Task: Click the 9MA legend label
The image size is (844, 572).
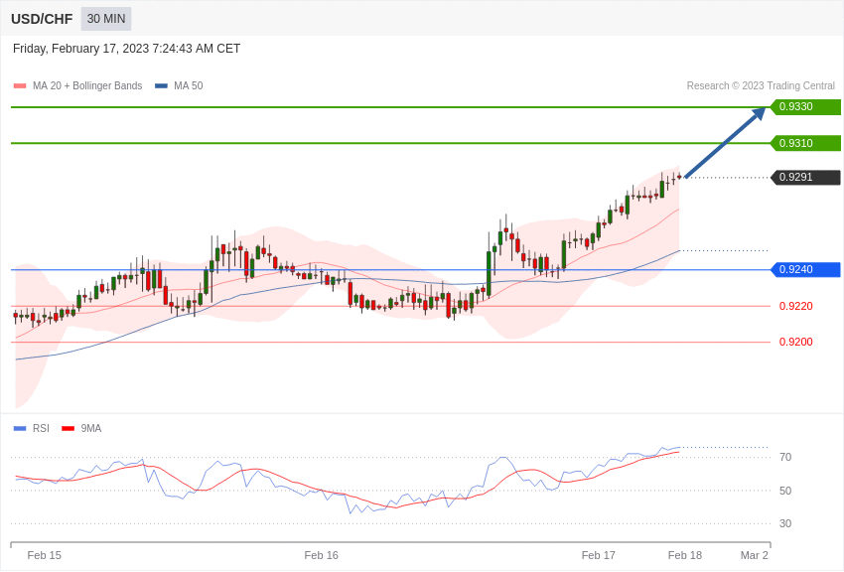Action: pos(91,429)
